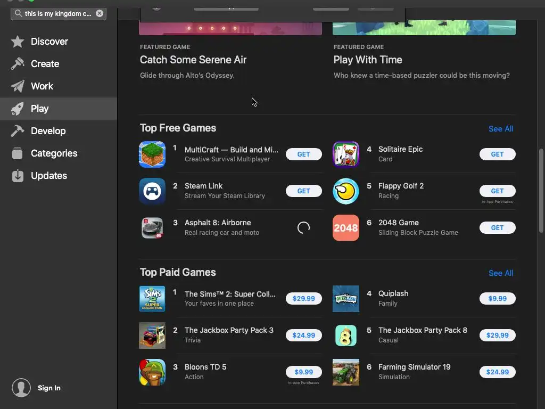Click the Bloons TD 5 title
Image resolution: width=545 pixels, height=409 pixels.
205,367
